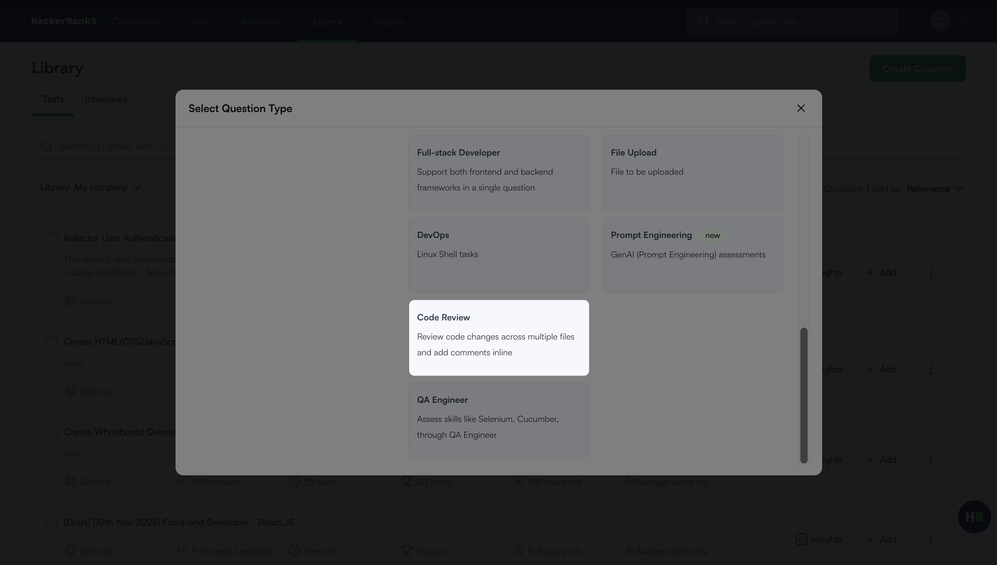Viewport: 997px width, 565px height.
Task: Choose the Code Review question type
Action: click(499, 338)
